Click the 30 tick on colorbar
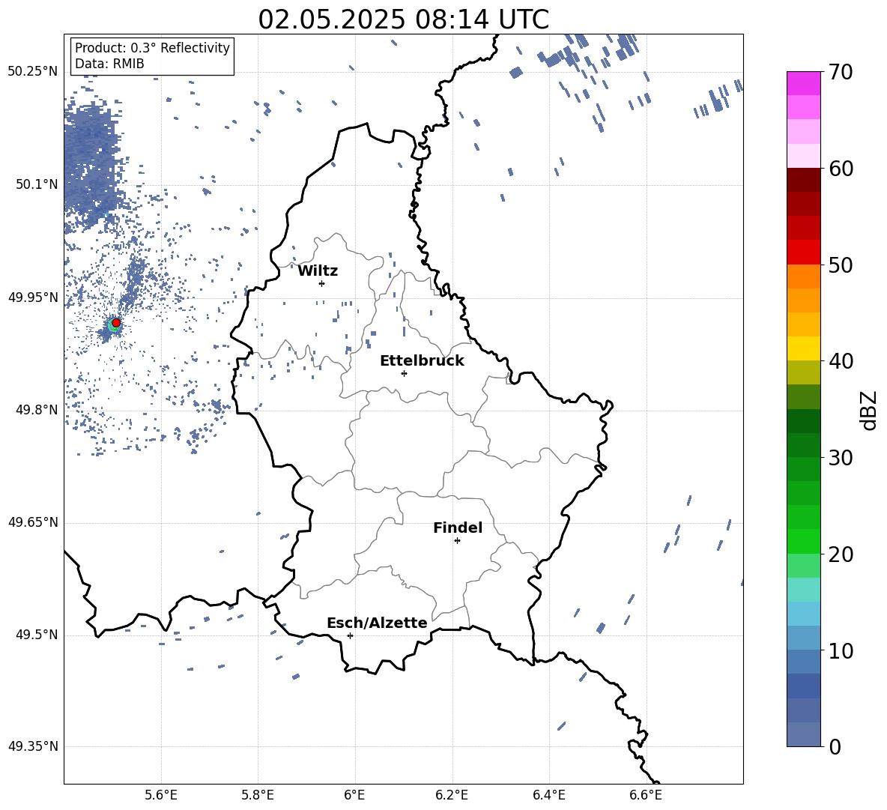887x810 pixels. (840, 458)
